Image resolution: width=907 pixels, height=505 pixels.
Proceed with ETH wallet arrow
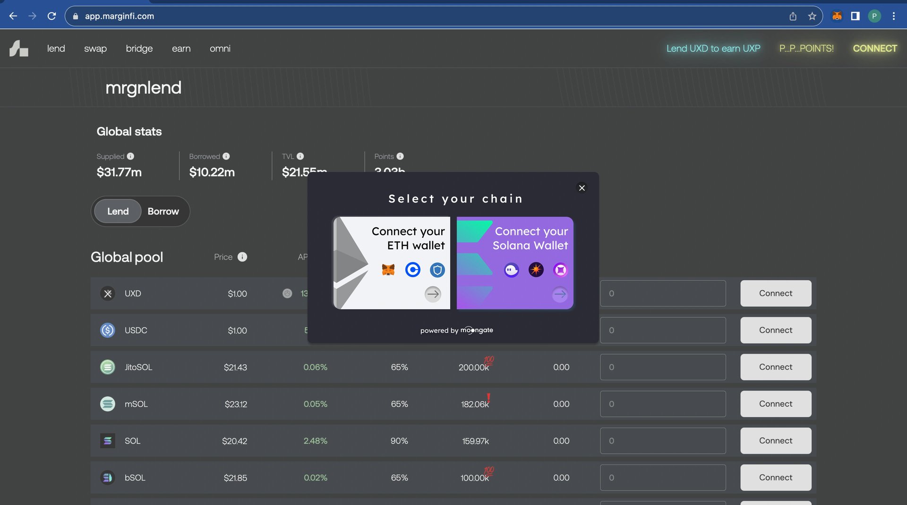click(433, 294)
